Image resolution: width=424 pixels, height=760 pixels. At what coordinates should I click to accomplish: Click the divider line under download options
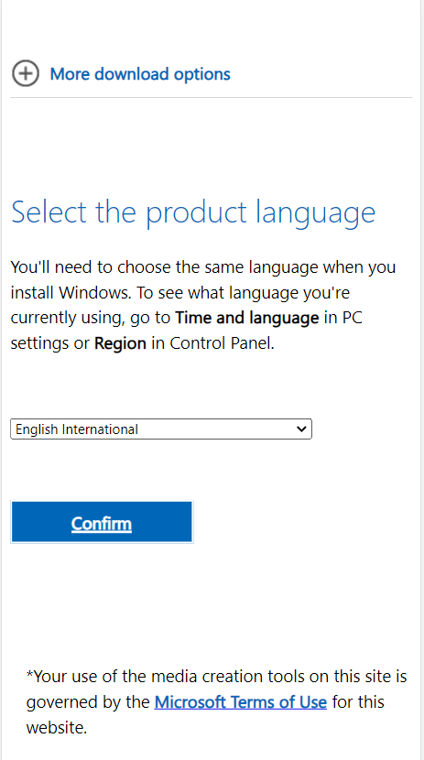click(x=212, y=97)
